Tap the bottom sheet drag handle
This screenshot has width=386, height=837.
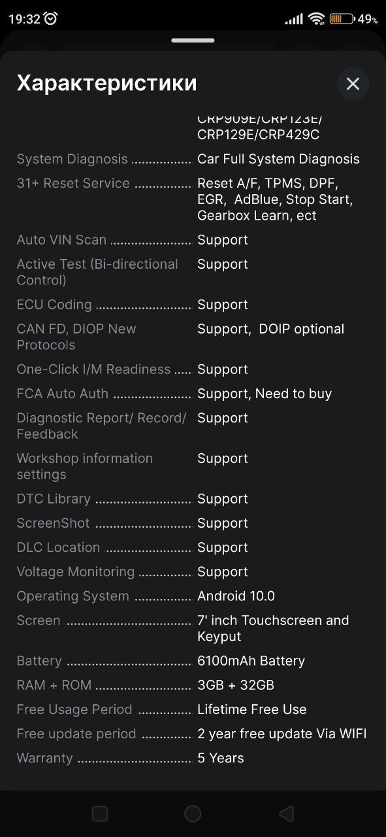coord(193,41)
